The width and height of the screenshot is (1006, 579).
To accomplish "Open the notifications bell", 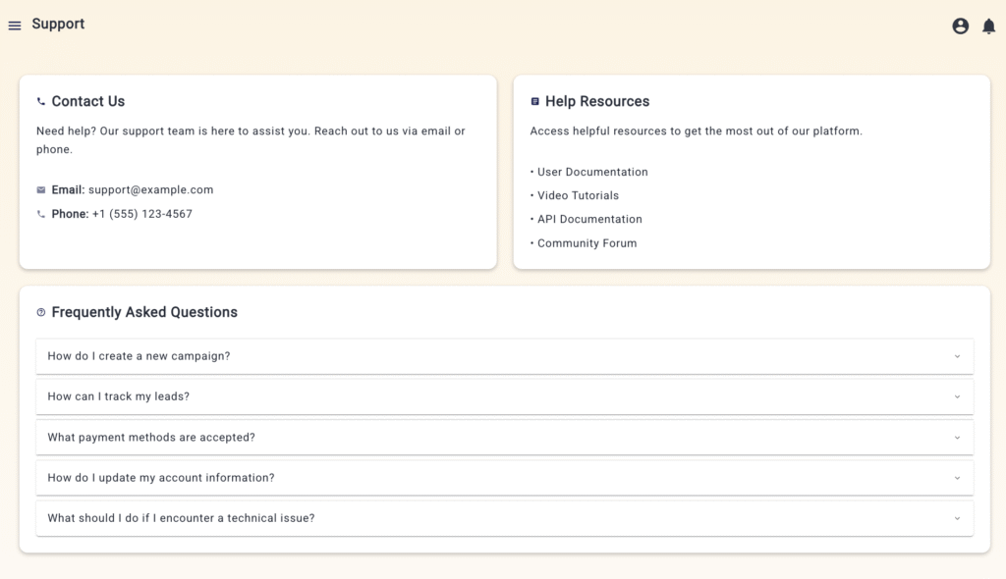I will [x=988, y=26].
